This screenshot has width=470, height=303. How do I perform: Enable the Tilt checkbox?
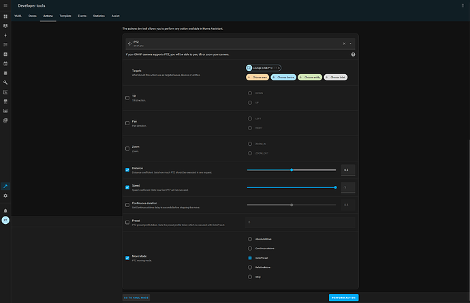[x=127, y=98]
